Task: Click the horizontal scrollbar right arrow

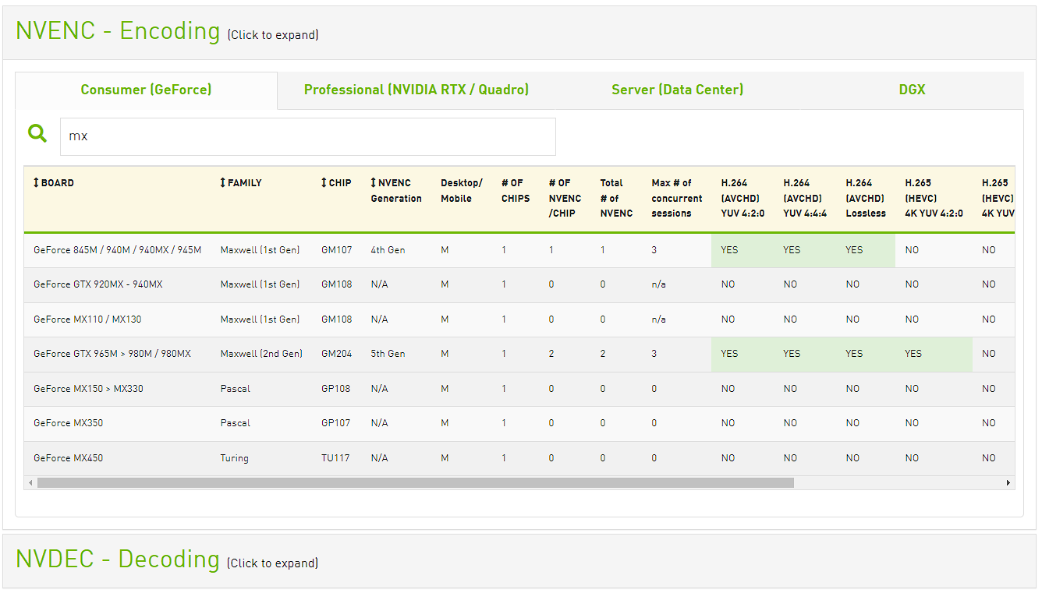Action: click(x=1008, y=482)
